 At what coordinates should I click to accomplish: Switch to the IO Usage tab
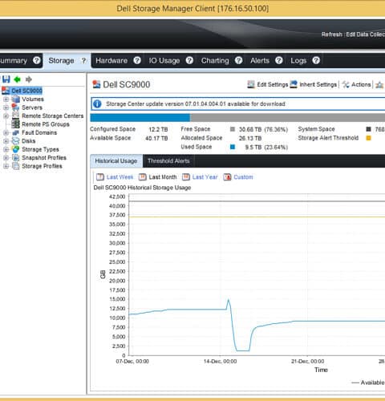pyautogui.click(x=164, y=61)
